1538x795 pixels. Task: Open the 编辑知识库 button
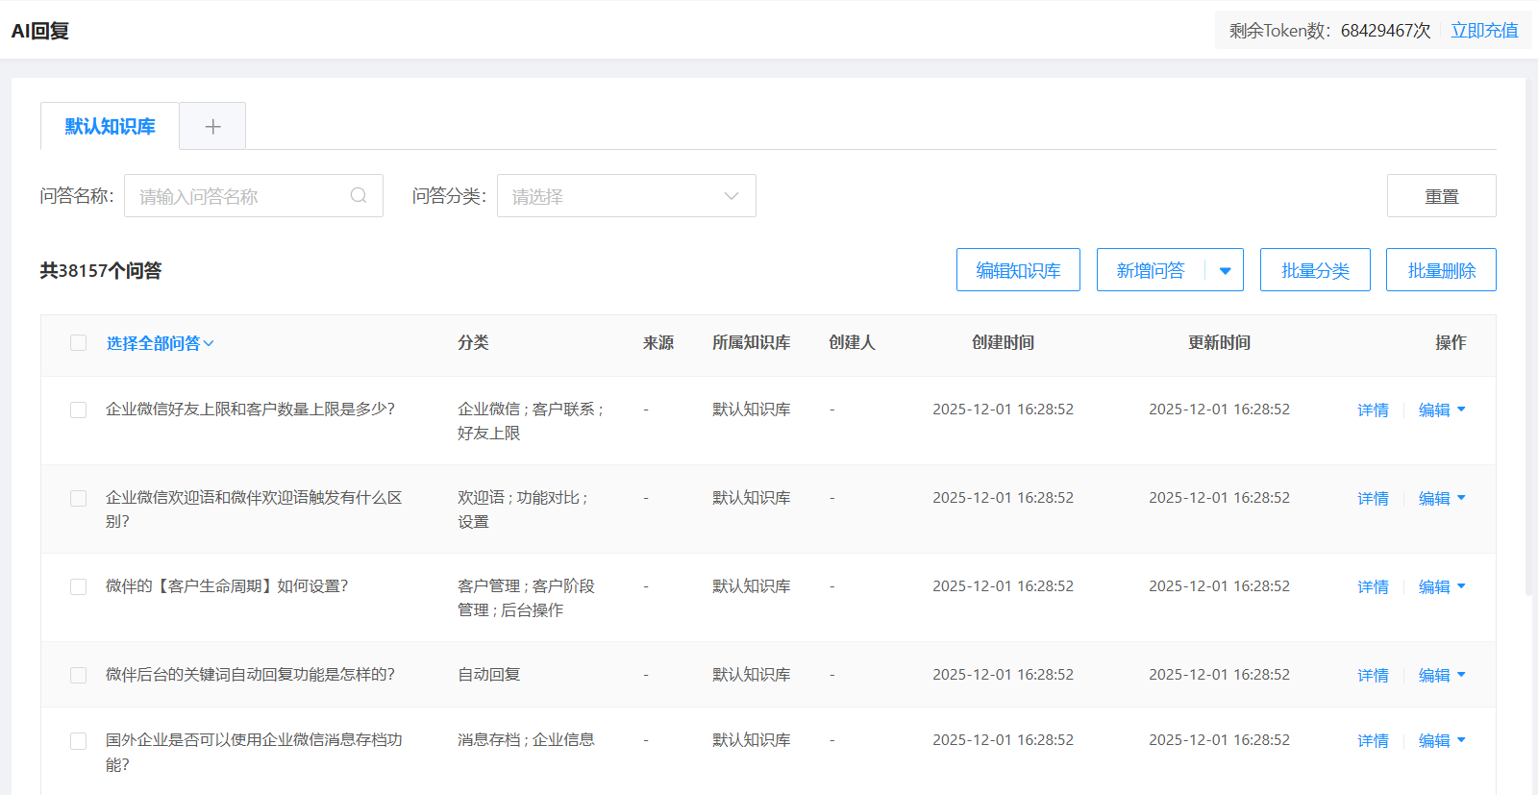click(x=1018, y=271)
